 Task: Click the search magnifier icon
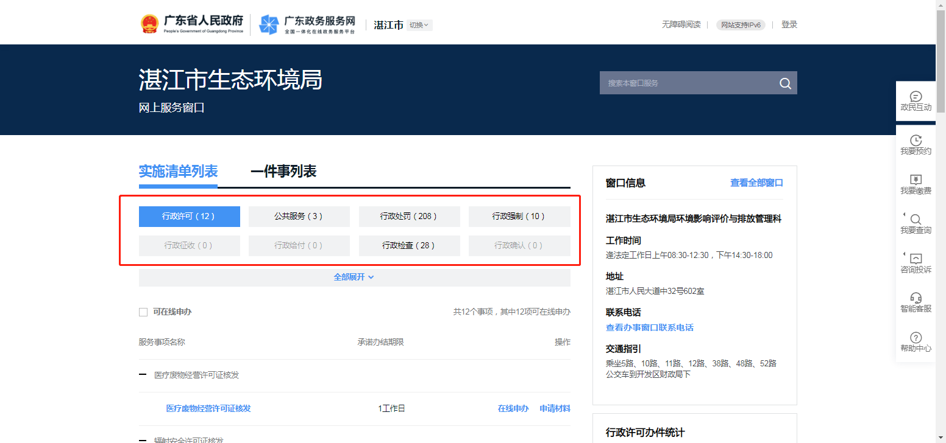tap(785, 83)
